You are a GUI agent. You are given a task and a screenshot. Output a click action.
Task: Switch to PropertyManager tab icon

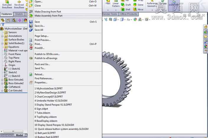pos(8,20)
